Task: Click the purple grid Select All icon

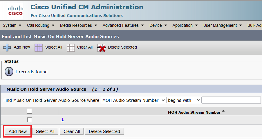Action: [x=38, y=48]
